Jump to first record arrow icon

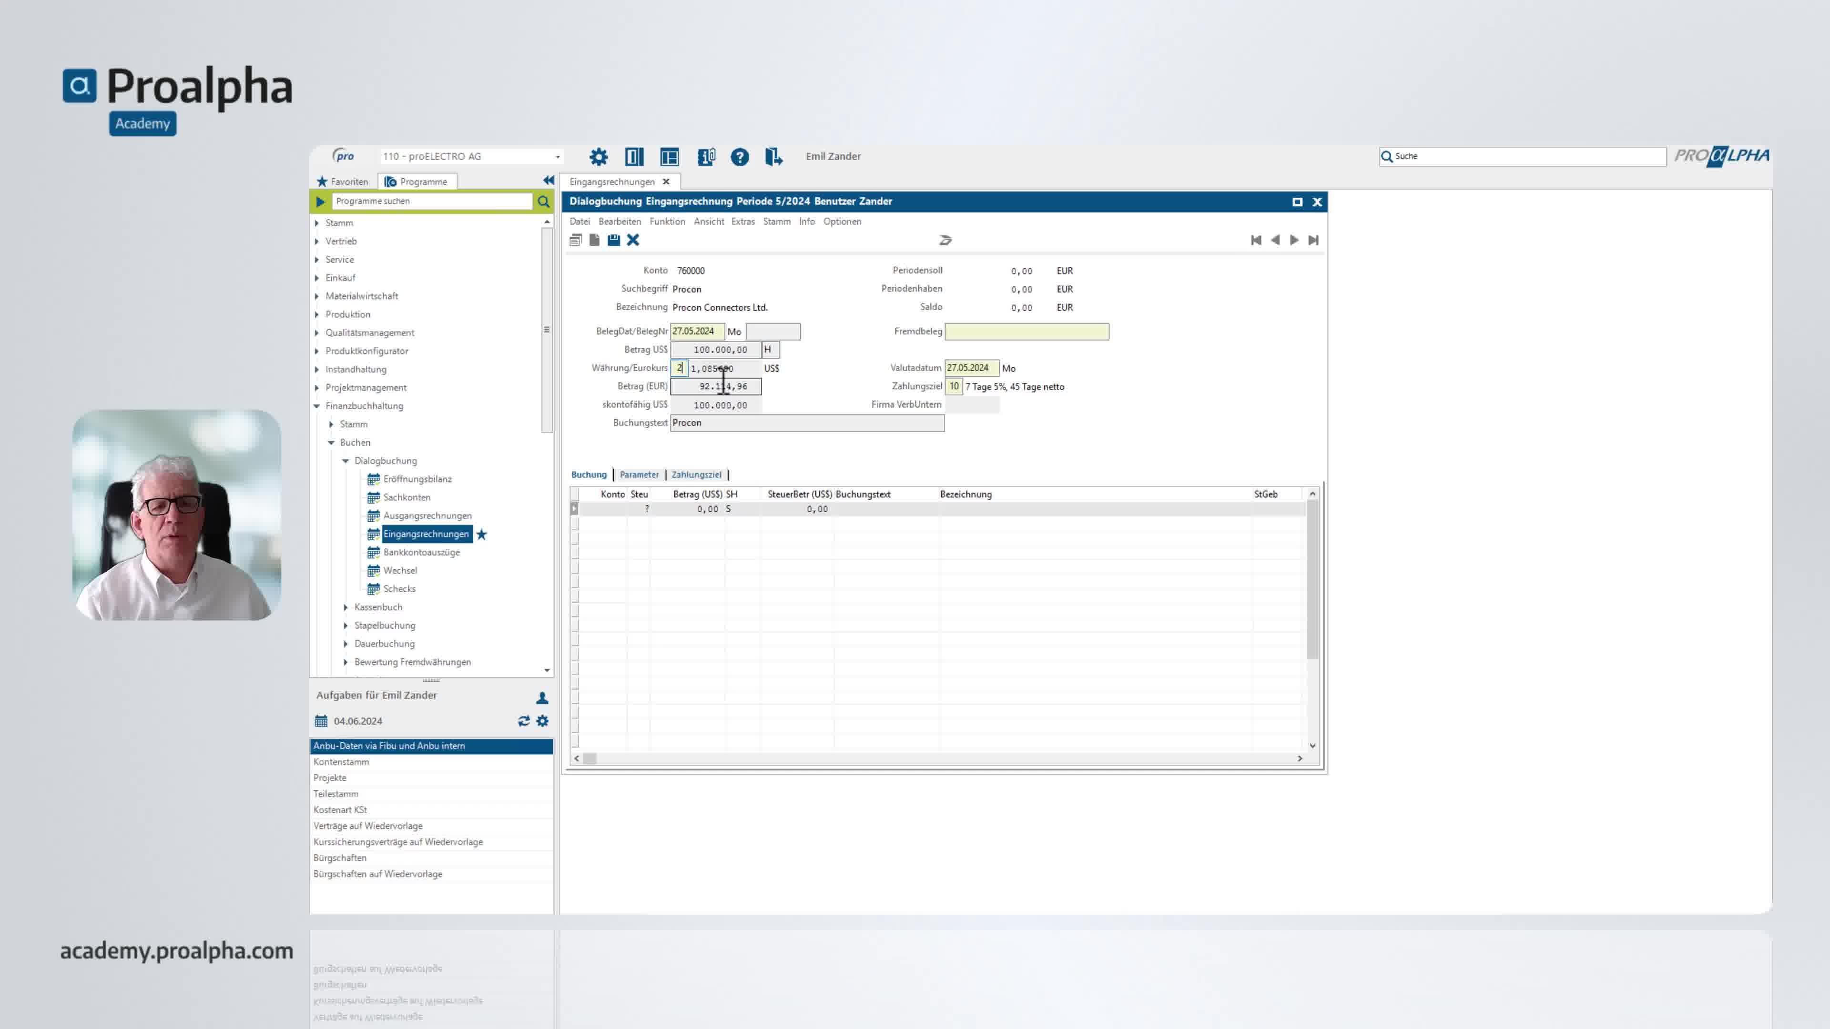[x=1256, y=240]
